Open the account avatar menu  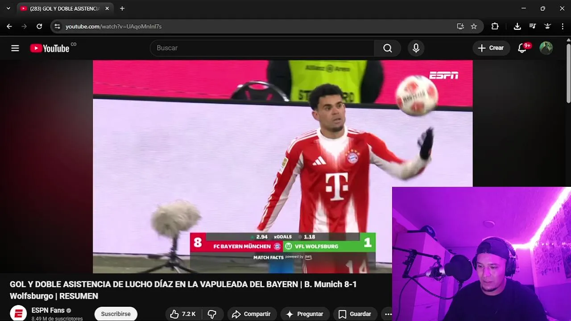pos(546,48)
